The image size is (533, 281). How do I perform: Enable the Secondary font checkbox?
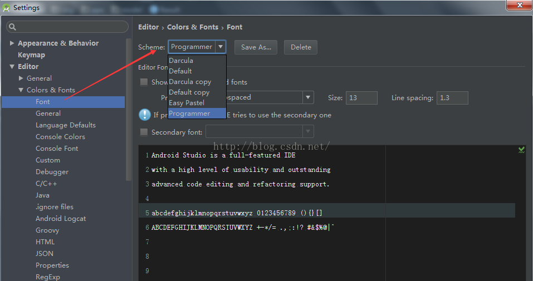click(144, 132)
